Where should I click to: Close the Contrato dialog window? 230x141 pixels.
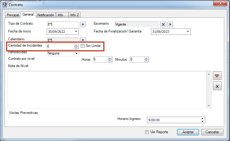(220, 3)
